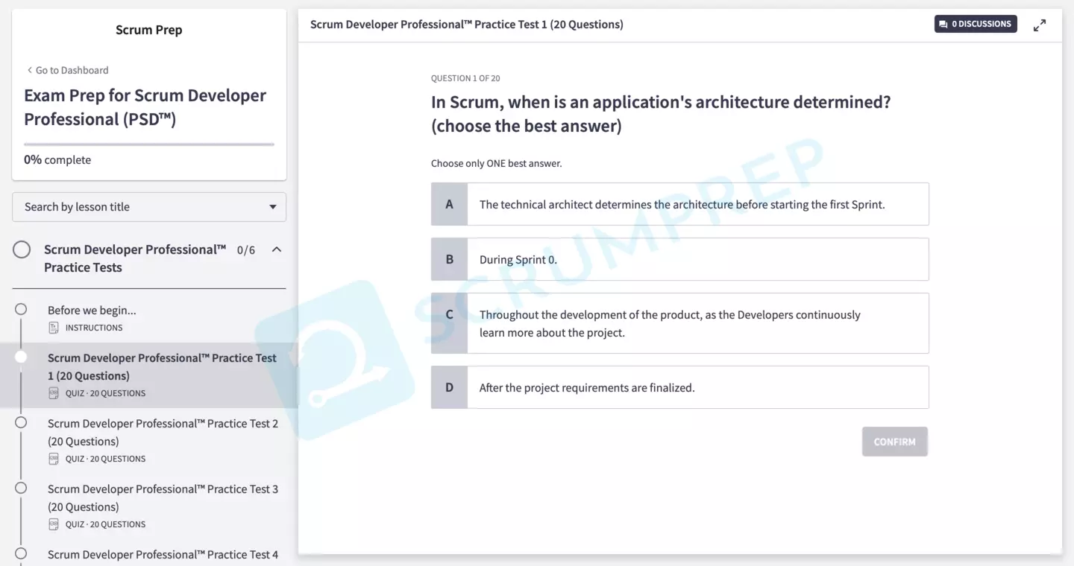Open Practice Test 3 lesson
Image resolution: width=1074 pixels, height=566 pixels.
pos(163,497)
